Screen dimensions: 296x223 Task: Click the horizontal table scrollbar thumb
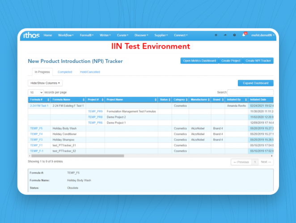click(78, 156)
